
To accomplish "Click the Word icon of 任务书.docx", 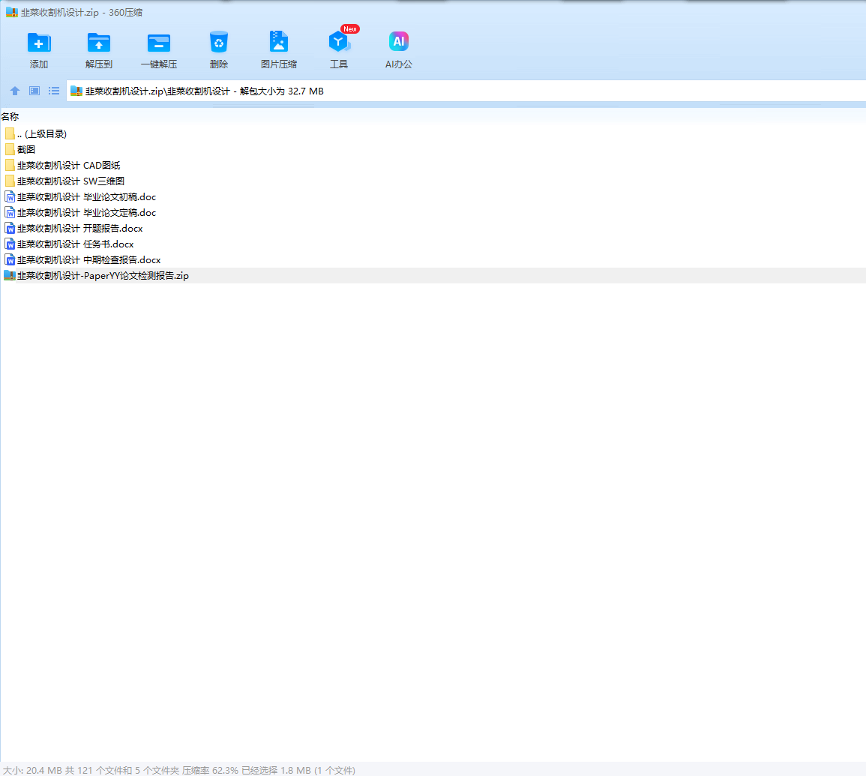I will pyautogui.click(x=10, y=244).
